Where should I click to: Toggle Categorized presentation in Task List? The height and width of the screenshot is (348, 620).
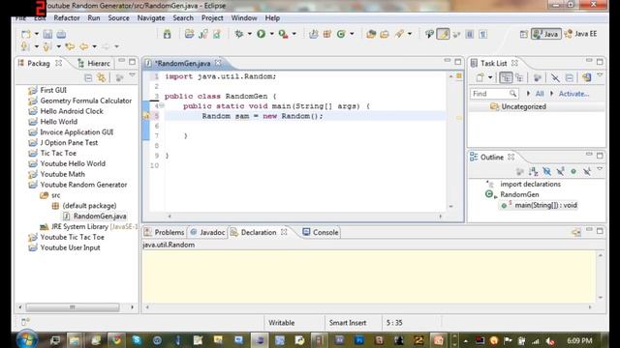[506, 77]
